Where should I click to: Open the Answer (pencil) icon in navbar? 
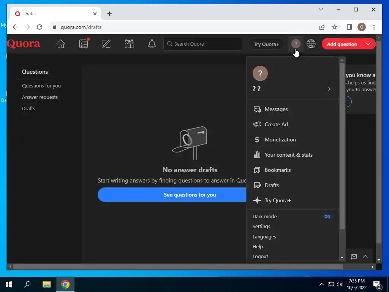pos(106,44)
